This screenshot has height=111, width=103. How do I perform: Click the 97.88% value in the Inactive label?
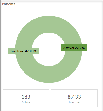31,51
